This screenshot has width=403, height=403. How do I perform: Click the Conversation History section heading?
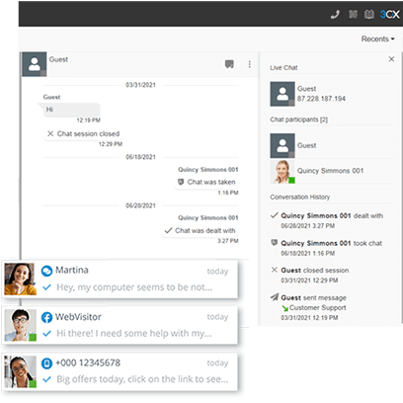coord(300,197)
